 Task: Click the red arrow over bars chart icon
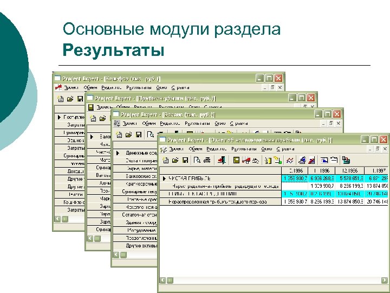click(246, 161)
